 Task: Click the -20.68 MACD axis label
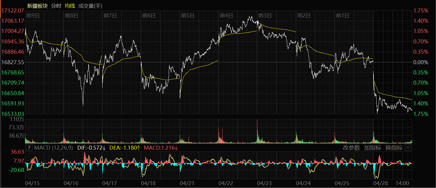click(16, 170)
